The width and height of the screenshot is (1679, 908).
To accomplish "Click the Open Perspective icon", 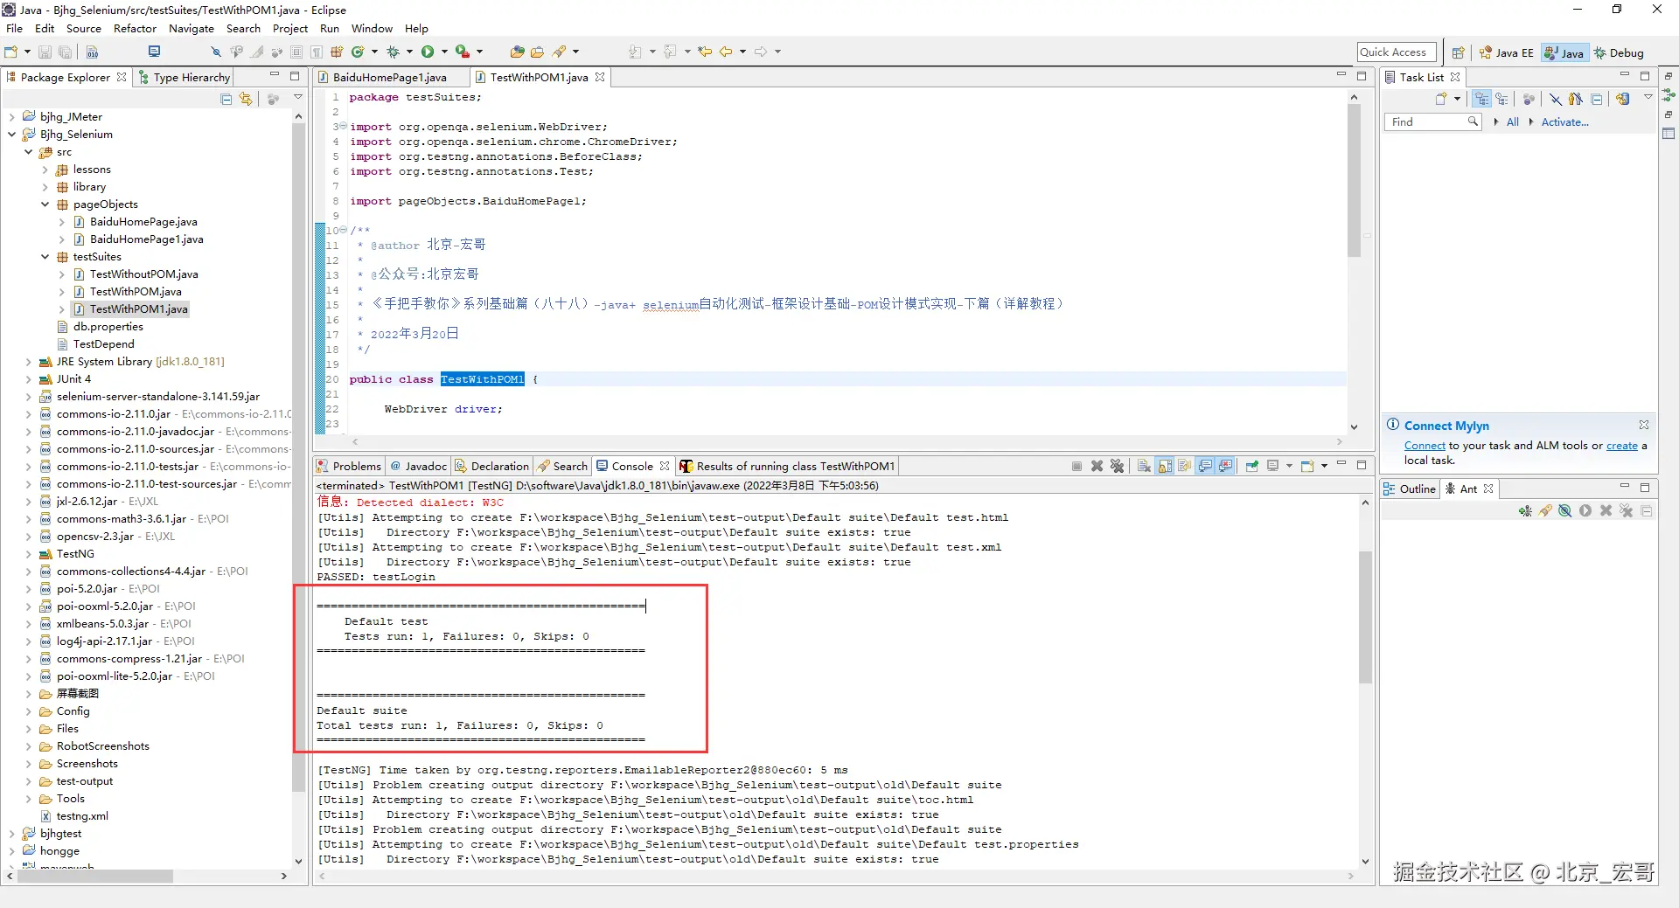I will click(1458, 52).
